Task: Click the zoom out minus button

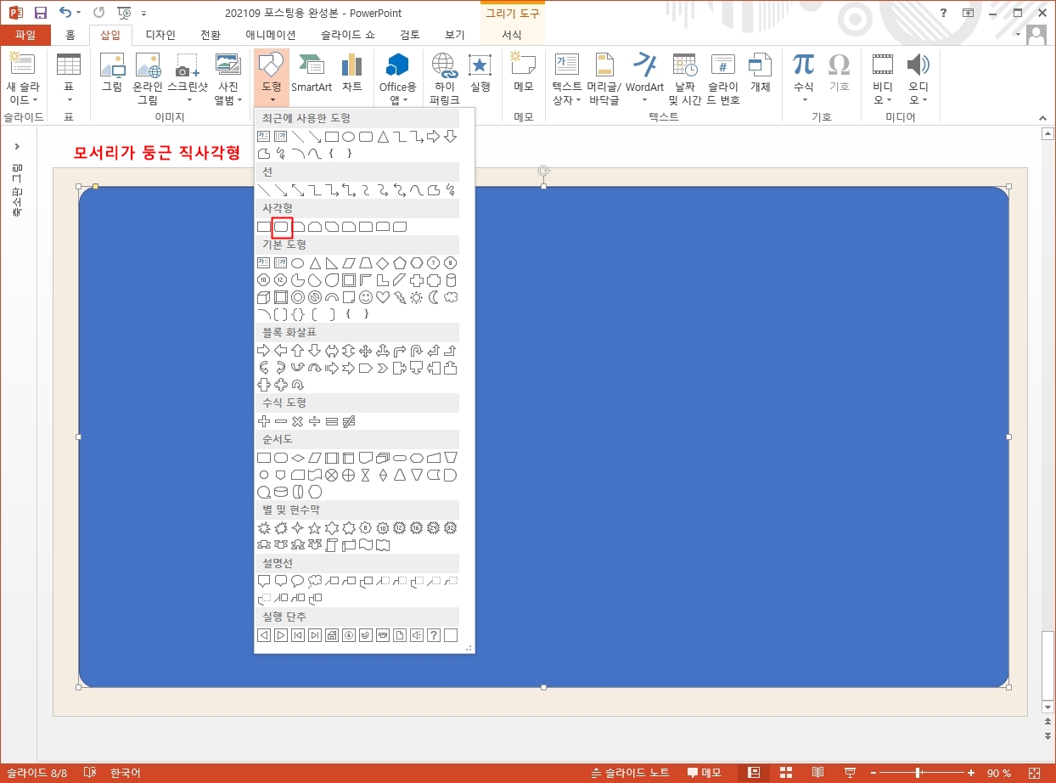Action: [x=873, y=773]
